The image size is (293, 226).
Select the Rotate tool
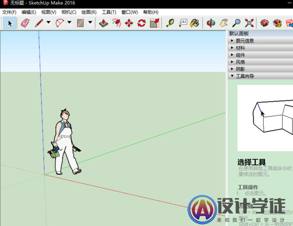142,23
